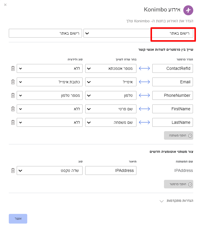Click the צור משתני אוטומציה חדשים heading

coord(171,152)
